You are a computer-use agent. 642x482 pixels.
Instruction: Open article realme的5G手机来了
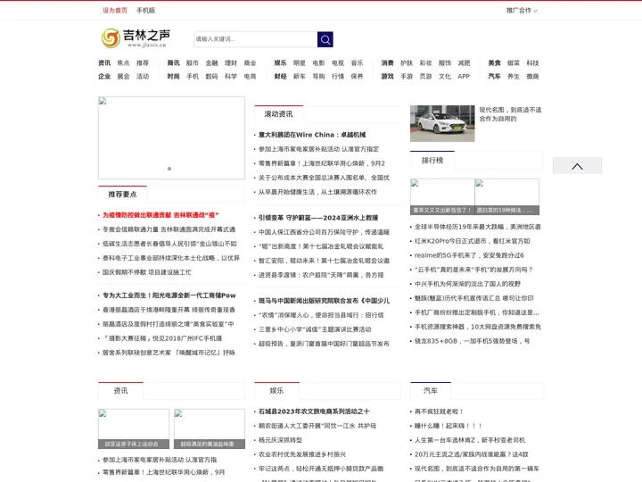point(469,255)
